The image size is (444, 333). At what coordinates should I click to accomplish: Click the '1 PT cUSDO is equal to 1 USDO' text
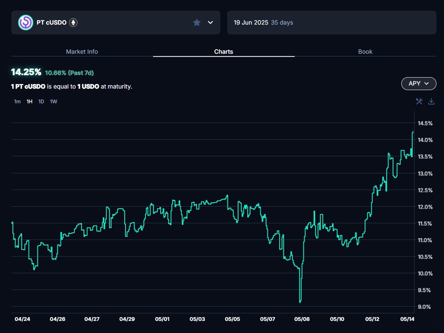pos(55,87)
